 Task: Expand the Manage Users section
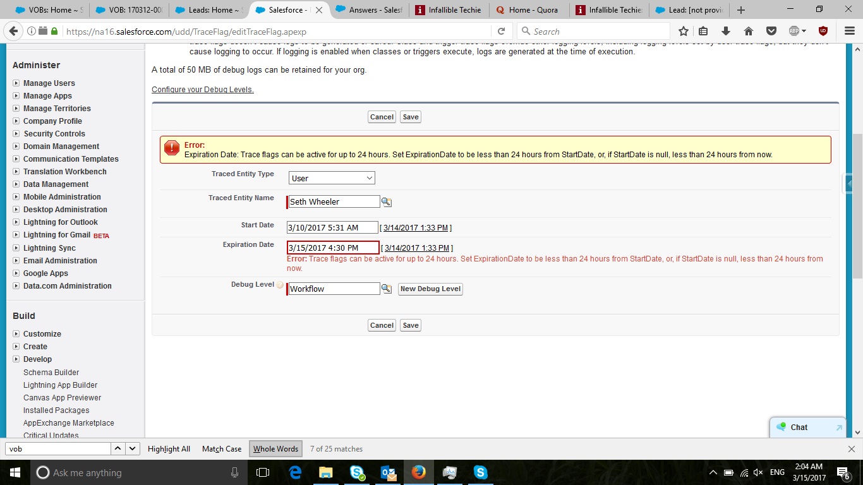coord(16,83)
